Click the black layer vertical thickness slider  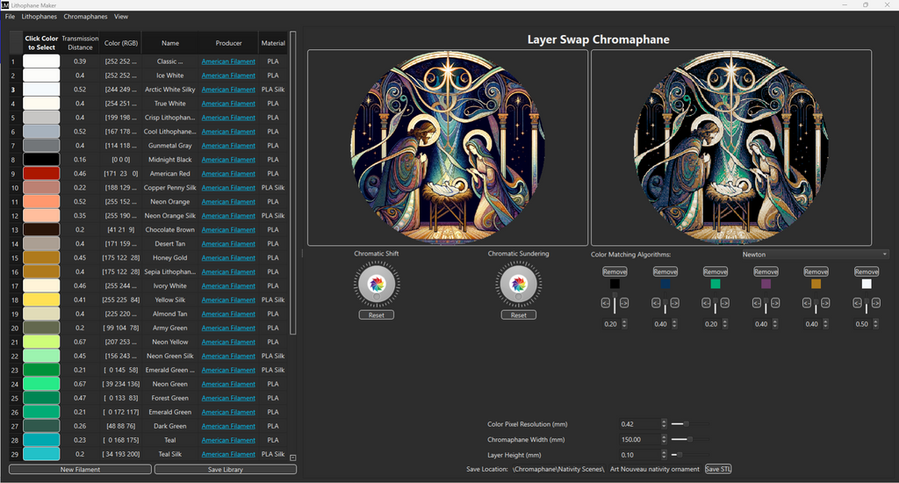[x=615, y=303]
